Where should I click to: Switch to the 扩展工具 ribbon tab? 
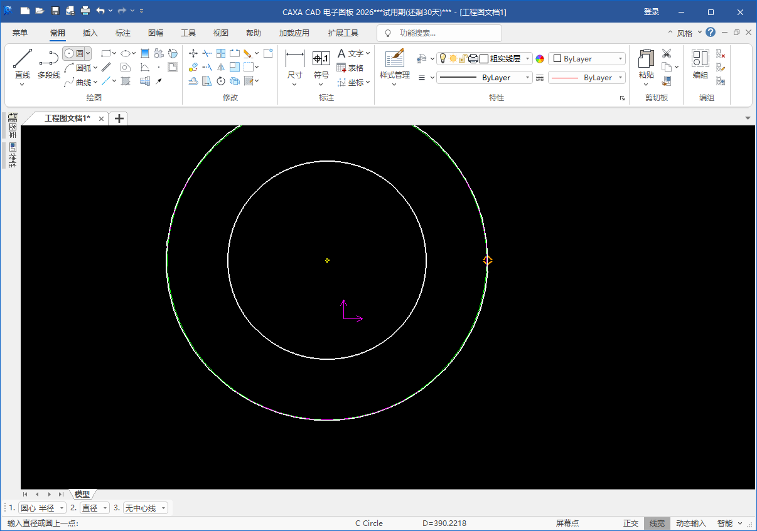tap(343, 33)
